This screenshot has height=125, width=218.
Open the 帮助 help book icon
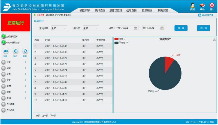click(202, 5)
